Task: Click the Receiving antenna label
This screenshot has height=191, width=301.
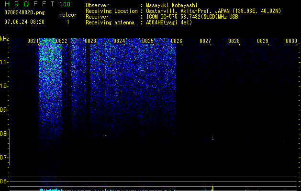Action: pos(110,22)
